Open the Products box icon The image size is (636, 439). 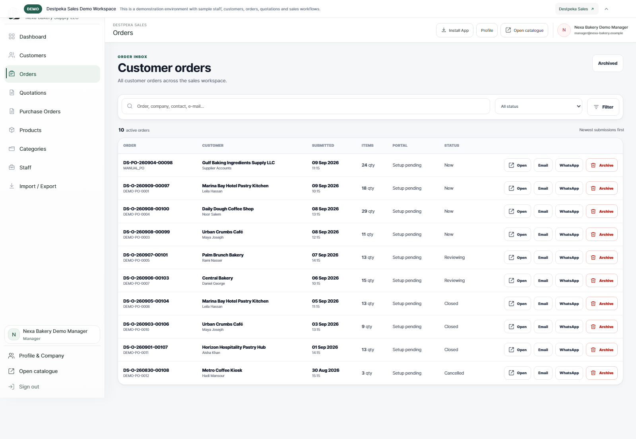pyautogui.click(x=12, y=130)
